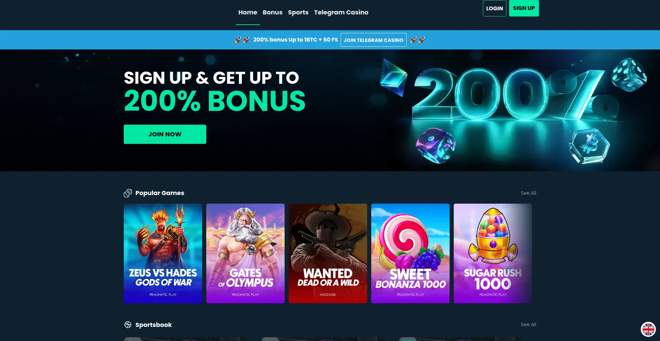See all Popular Games
Image resolution: width=660 pixels, height=341 pixels.
point(528,193)
